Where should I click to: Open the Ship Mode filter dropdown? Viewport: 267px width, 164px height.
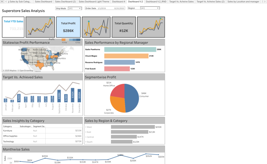[x=75, y=8]
